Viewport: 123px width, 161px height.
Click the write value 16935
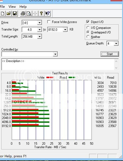pyautogui.click(x=100, y=126)
